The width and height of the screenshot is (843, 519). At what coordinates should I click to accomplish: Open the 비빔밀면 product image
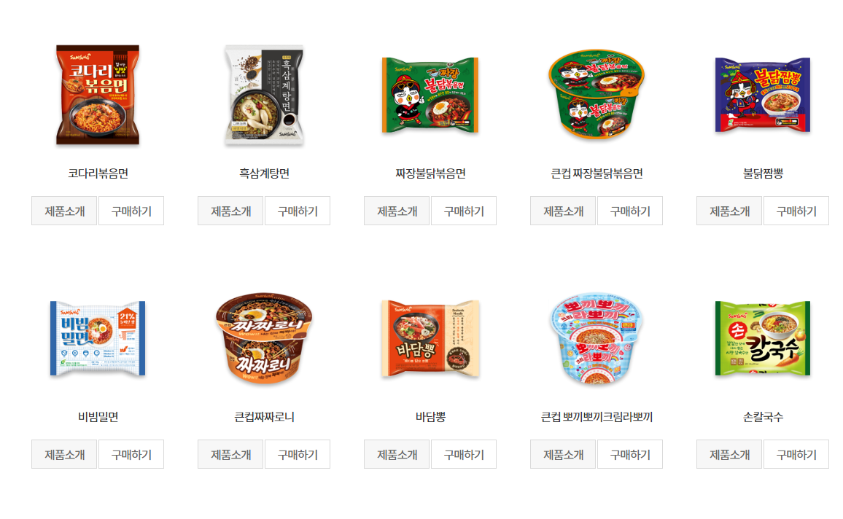98,338
